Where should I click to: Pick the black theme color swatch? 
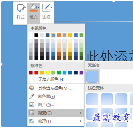point(36,35)
